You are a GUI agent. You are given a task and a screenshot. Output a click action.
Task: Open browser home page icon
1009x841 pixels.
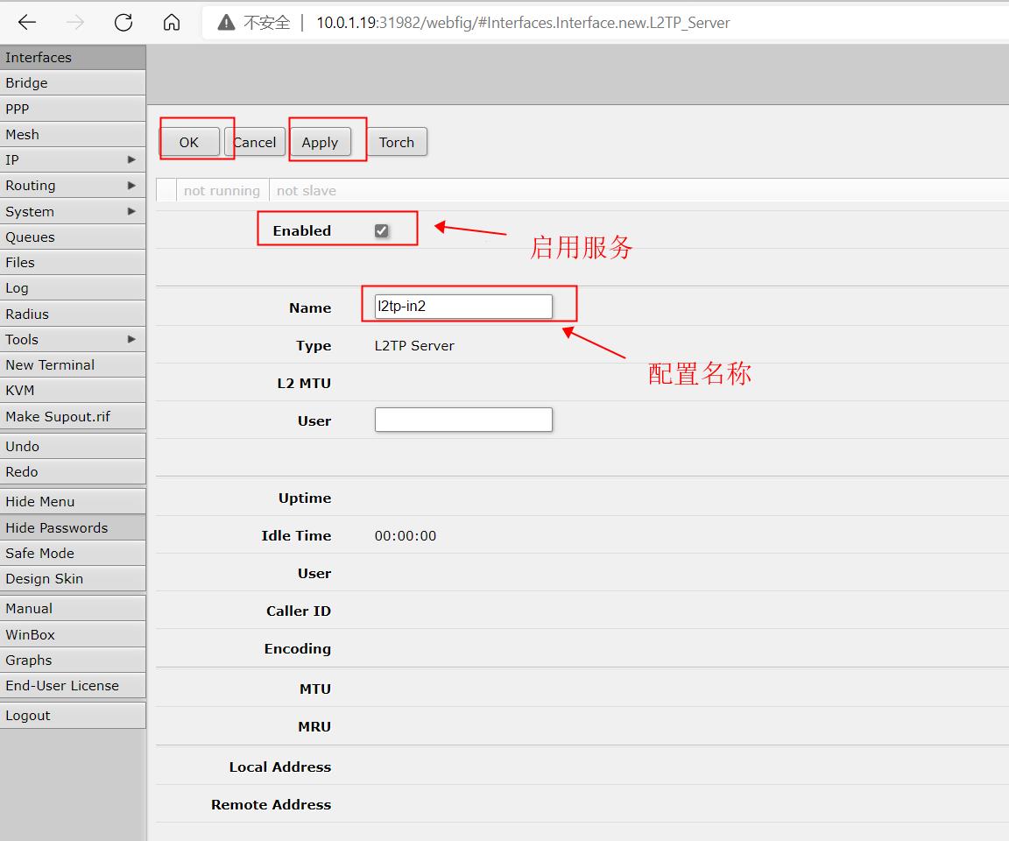(172, 23)
